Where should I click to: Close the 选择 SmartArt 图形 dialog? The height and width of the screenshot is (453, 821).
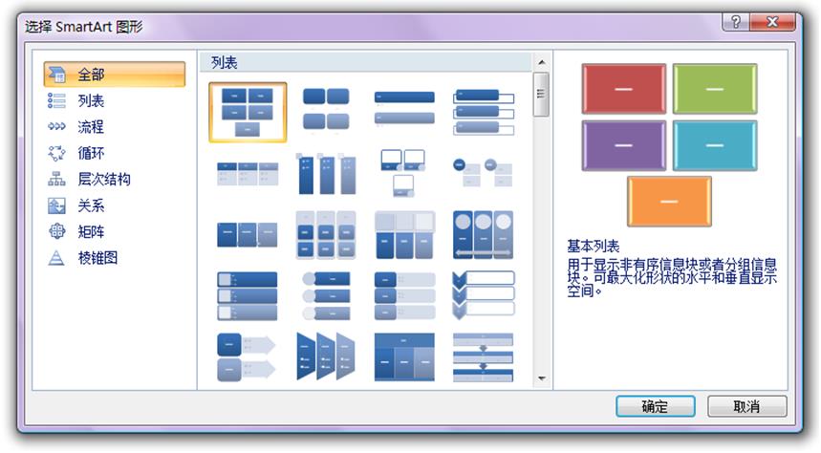point(773,22)
